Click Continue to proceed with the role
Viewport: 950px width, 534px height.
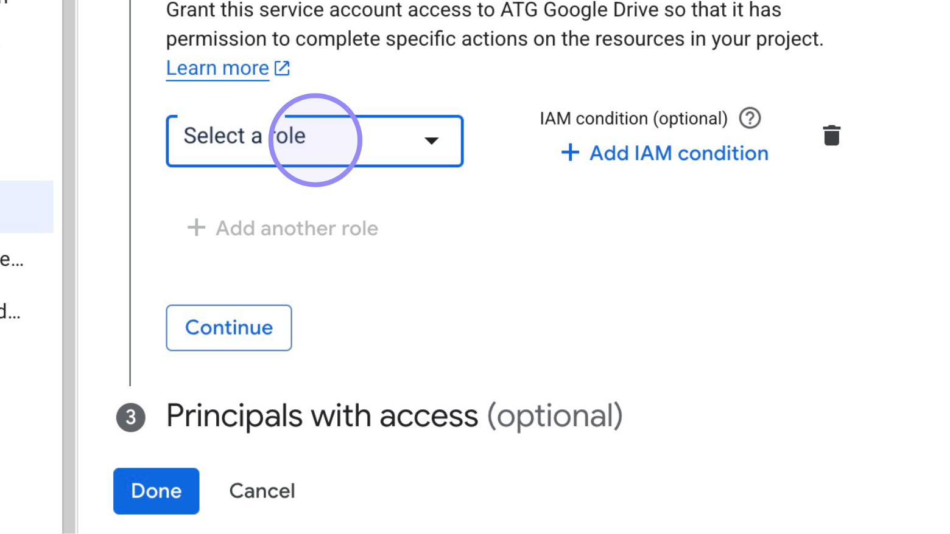click(x=228, y=327)
